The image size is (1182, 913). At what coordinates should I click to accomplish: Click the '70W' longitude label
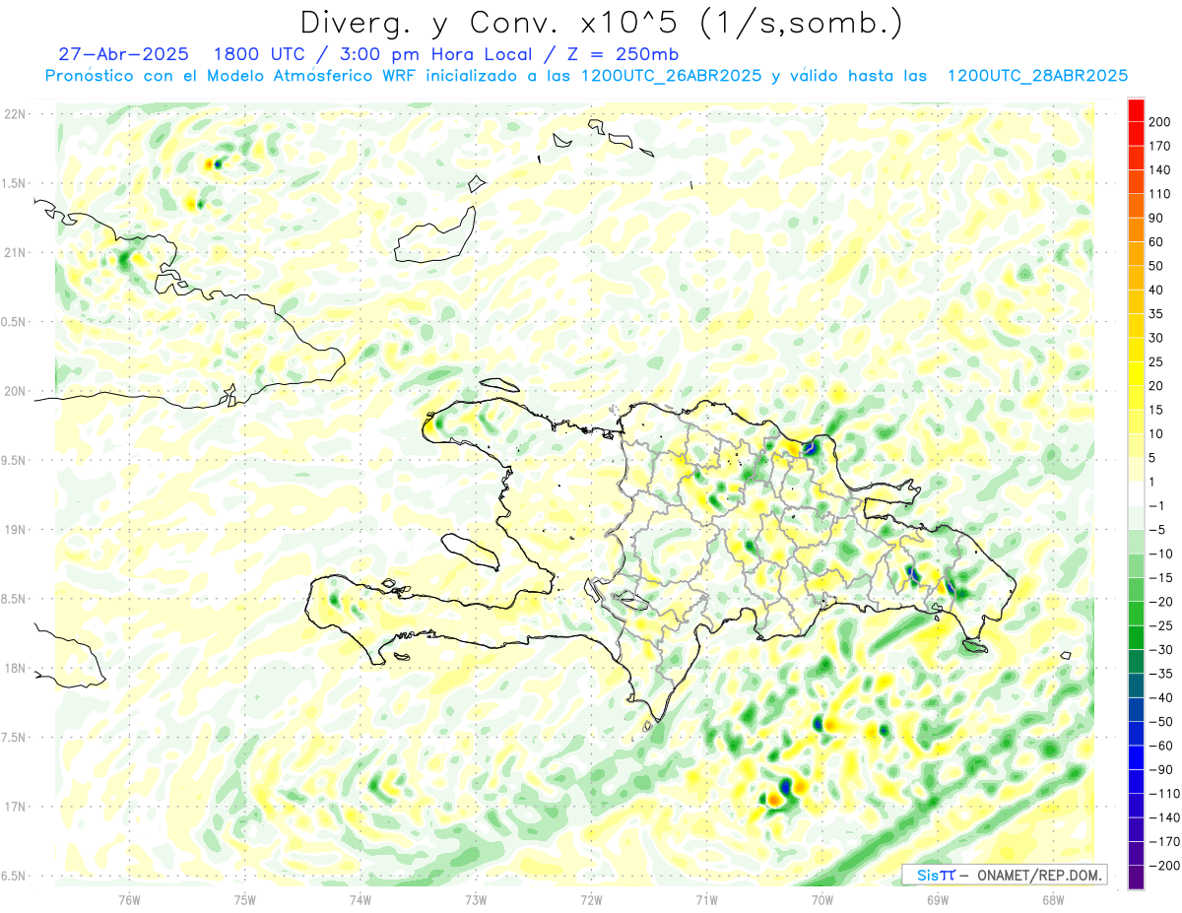click(822, 898)
